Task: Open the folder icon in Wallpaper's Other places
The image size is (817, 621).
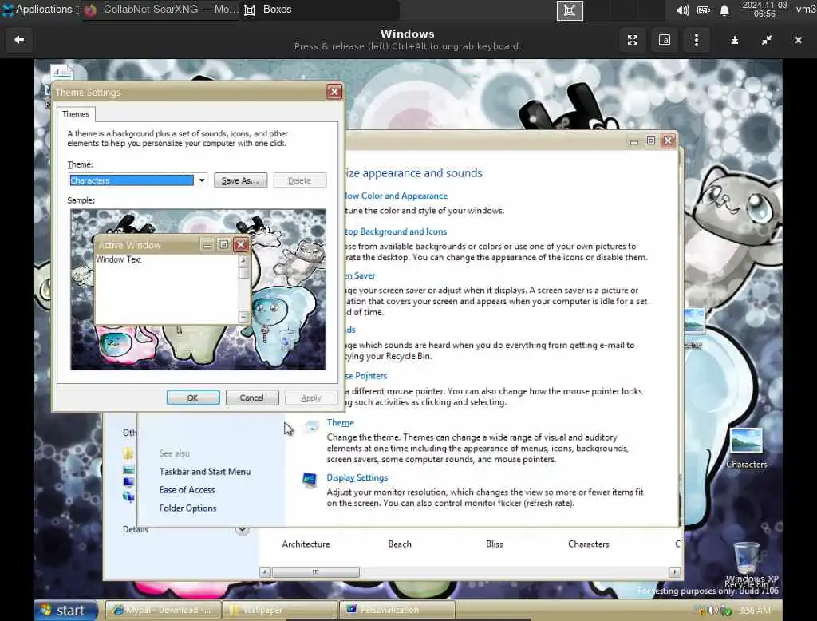Action: point(128,453)
